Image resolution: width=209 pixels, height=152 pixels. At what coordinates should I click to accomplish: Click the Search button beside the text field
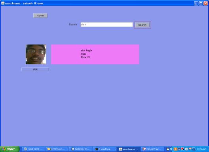pyautogui.click(x=142, y=25)
